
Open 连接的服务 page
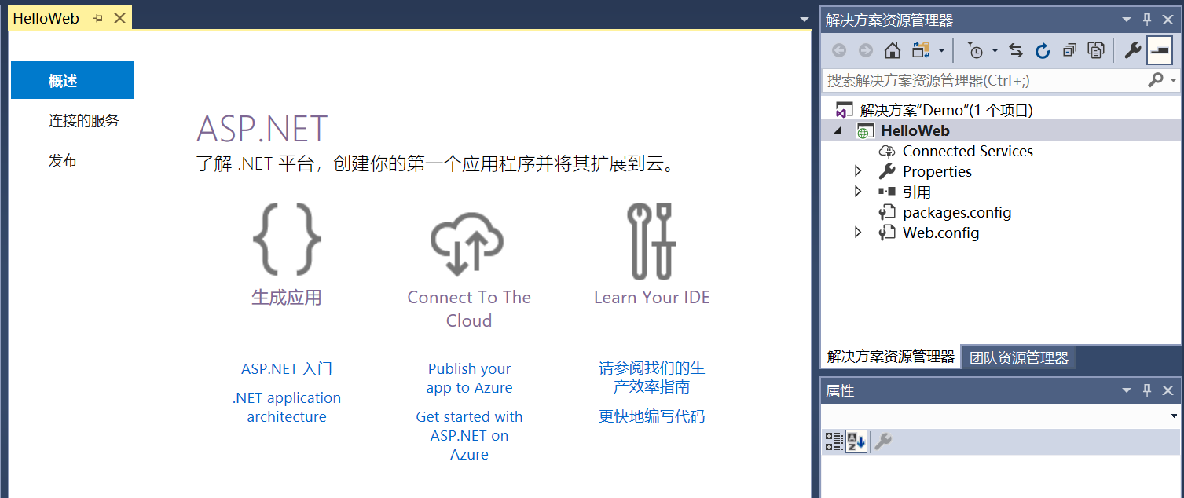tap(84, 121)
